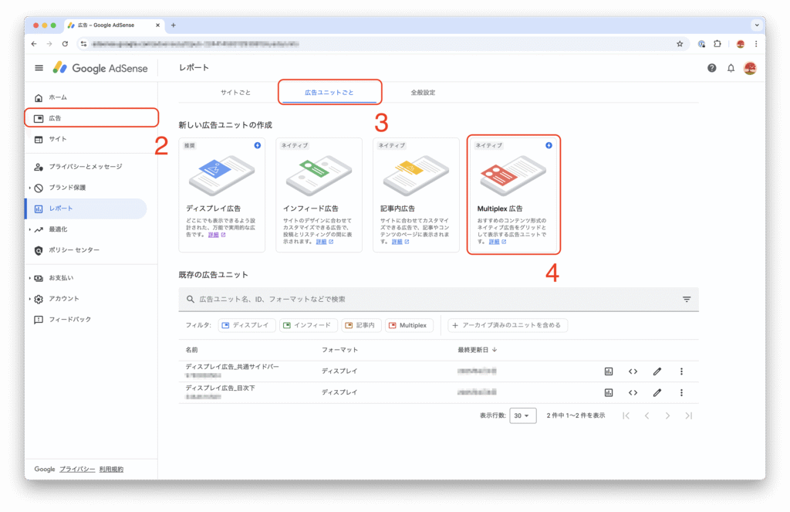Open フィードバック in the sidebar
This screenshot has width=790, height=512.
pos(69,319)
